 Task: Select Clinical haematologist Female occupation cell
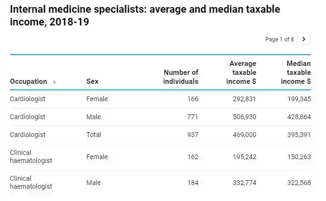click(31, 157)
